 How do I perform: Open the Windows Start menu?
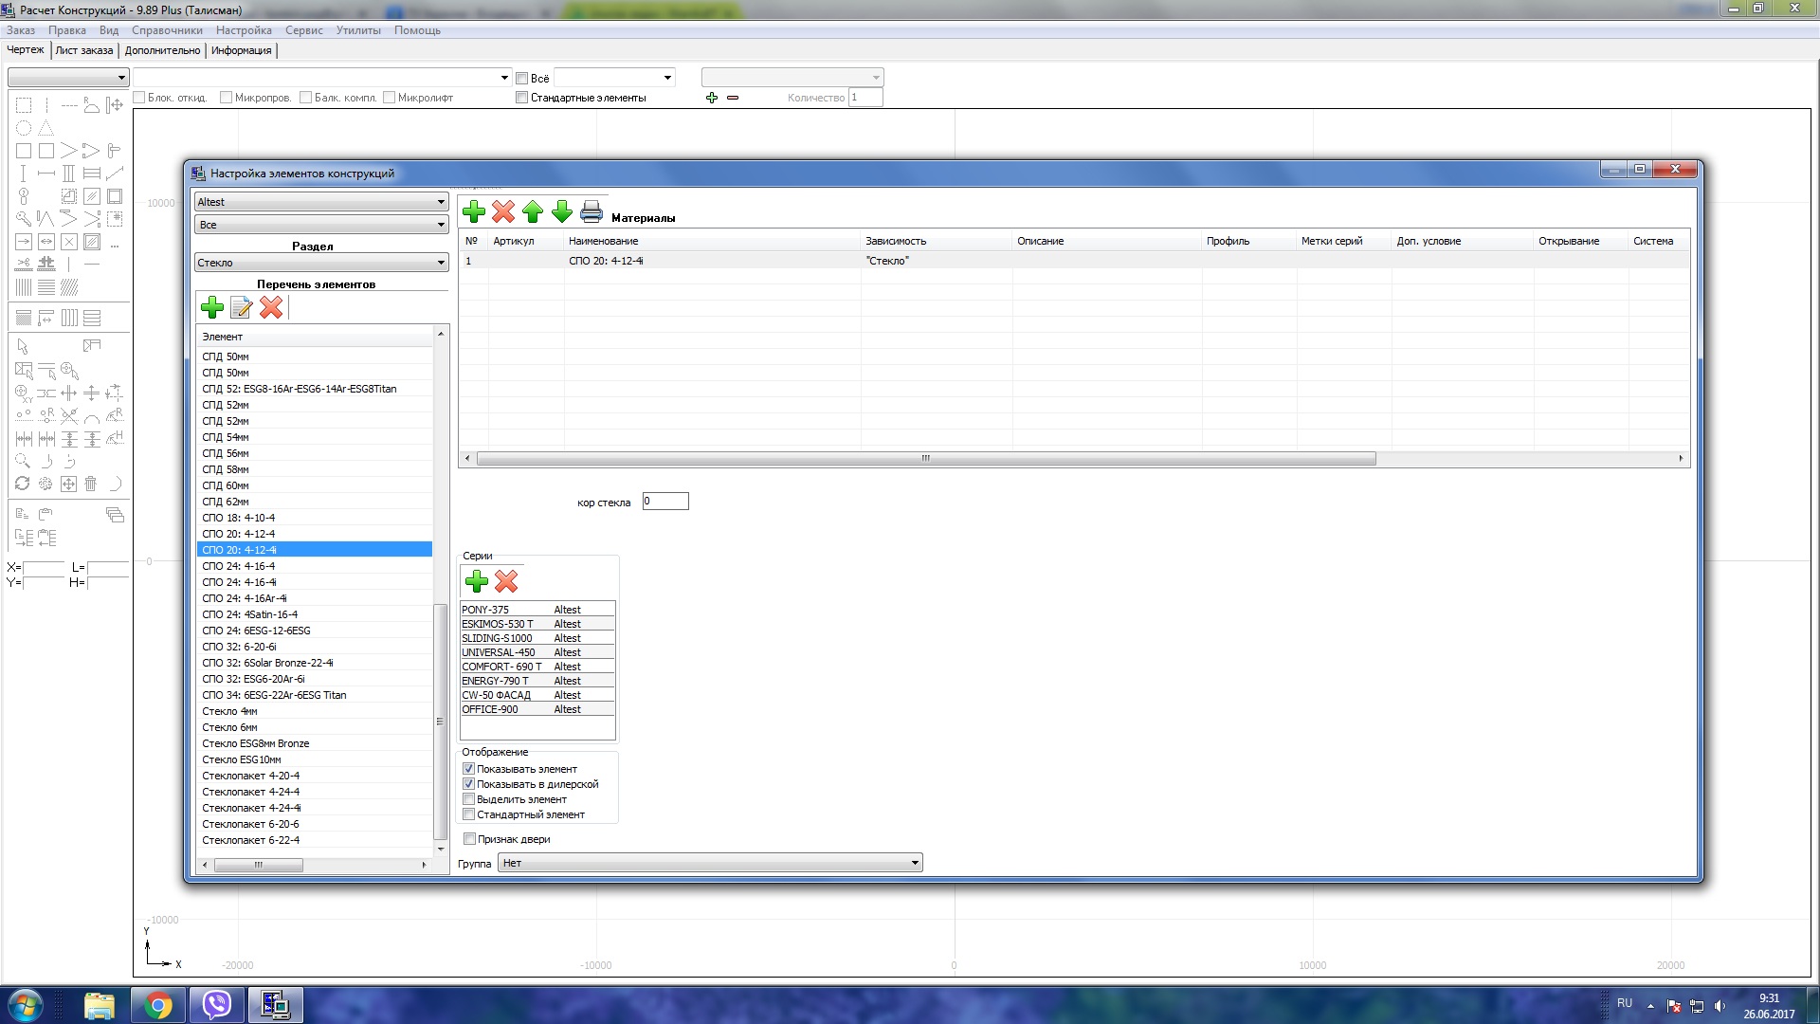pyautogui.click(x=26, y=1005)
